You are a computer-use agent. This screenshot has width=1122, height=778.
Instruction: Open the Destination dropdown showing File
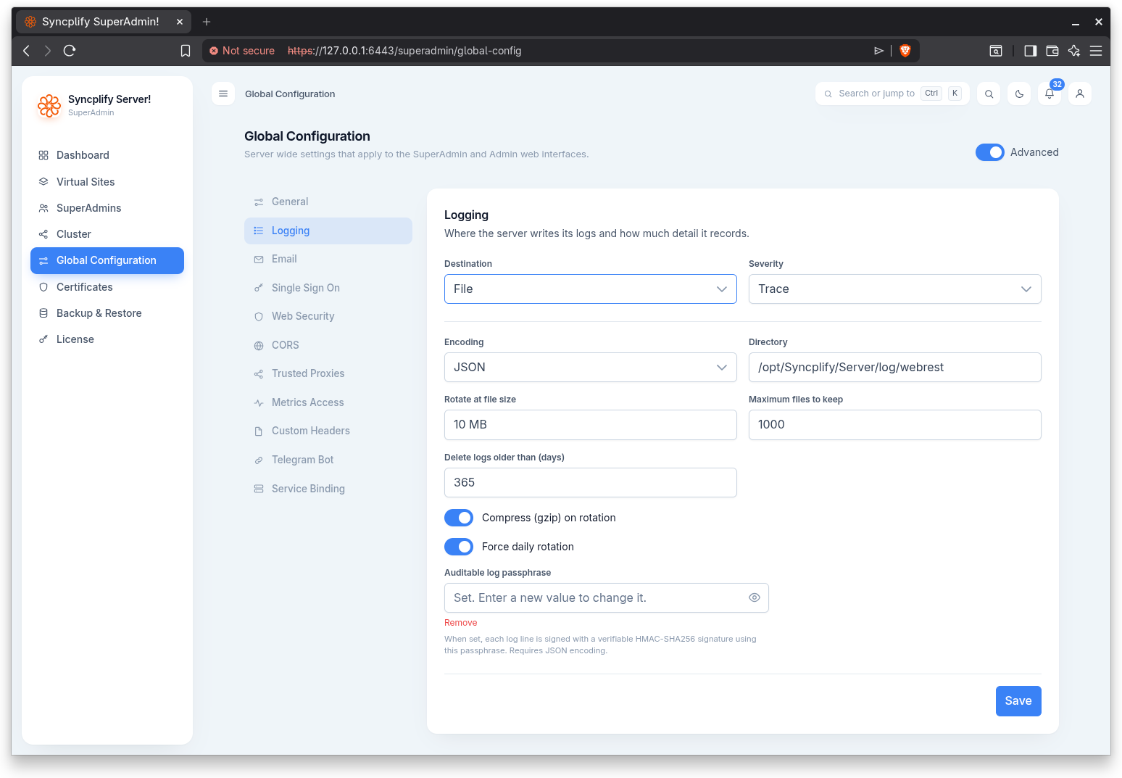[x=591, y=289]
